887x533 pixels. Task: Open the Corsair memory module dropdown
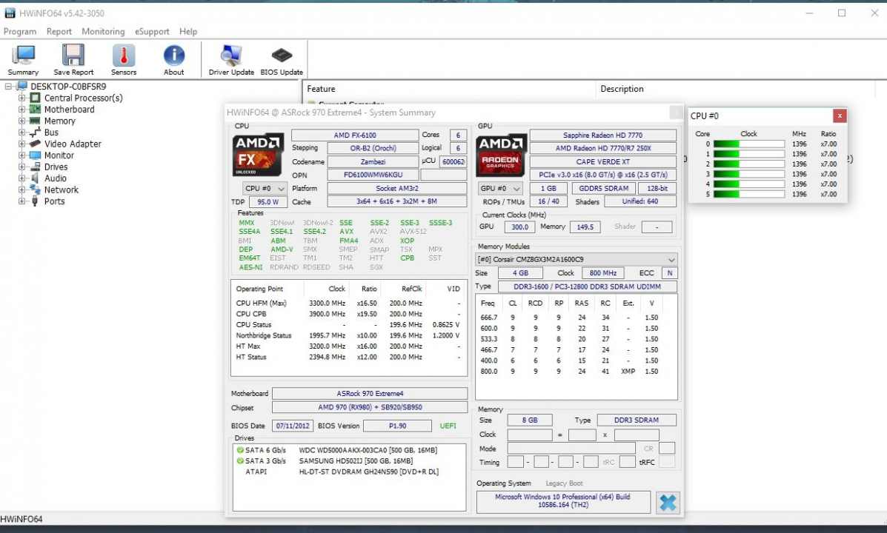(x=576, y=259)
